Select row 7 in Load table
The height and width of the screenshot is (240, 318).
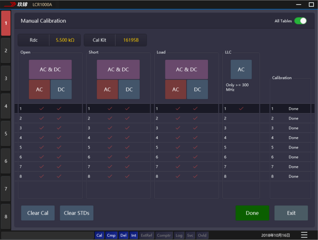[x=187, y=167]
